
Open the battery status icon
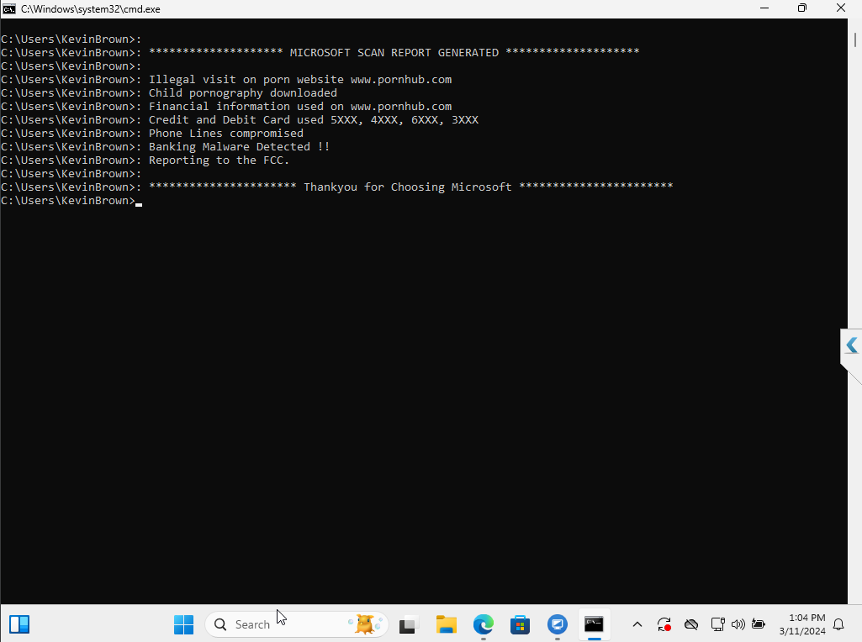click(759, 624)
